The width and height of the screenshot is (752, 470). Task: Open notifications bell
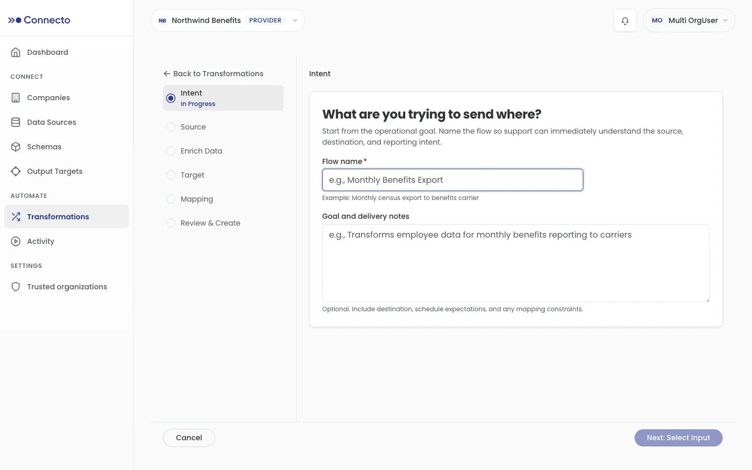[625, 20]
